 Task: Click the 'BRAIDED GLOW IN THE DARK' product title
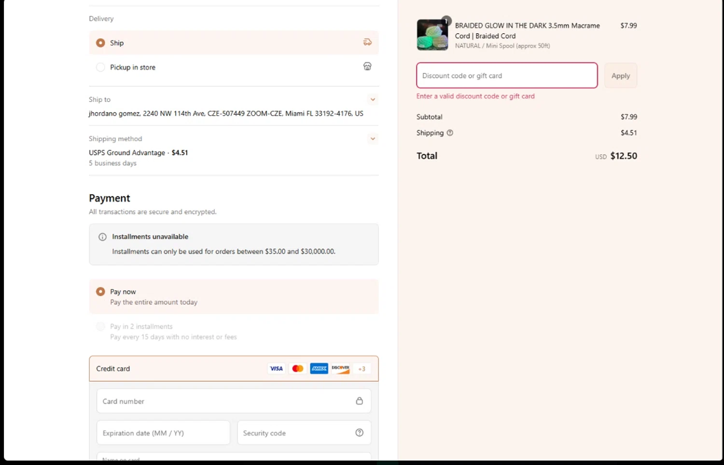(527, 30)
